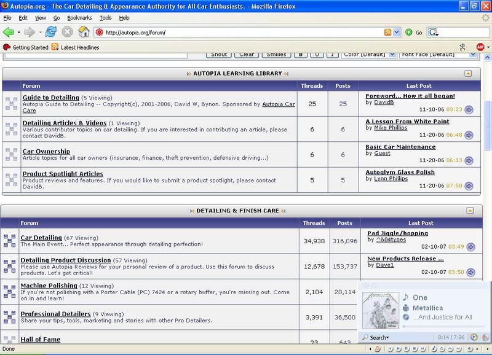This screenshot has width=492, height=355.
Task: Open the Google search engine selector
Action: (434, 33)
